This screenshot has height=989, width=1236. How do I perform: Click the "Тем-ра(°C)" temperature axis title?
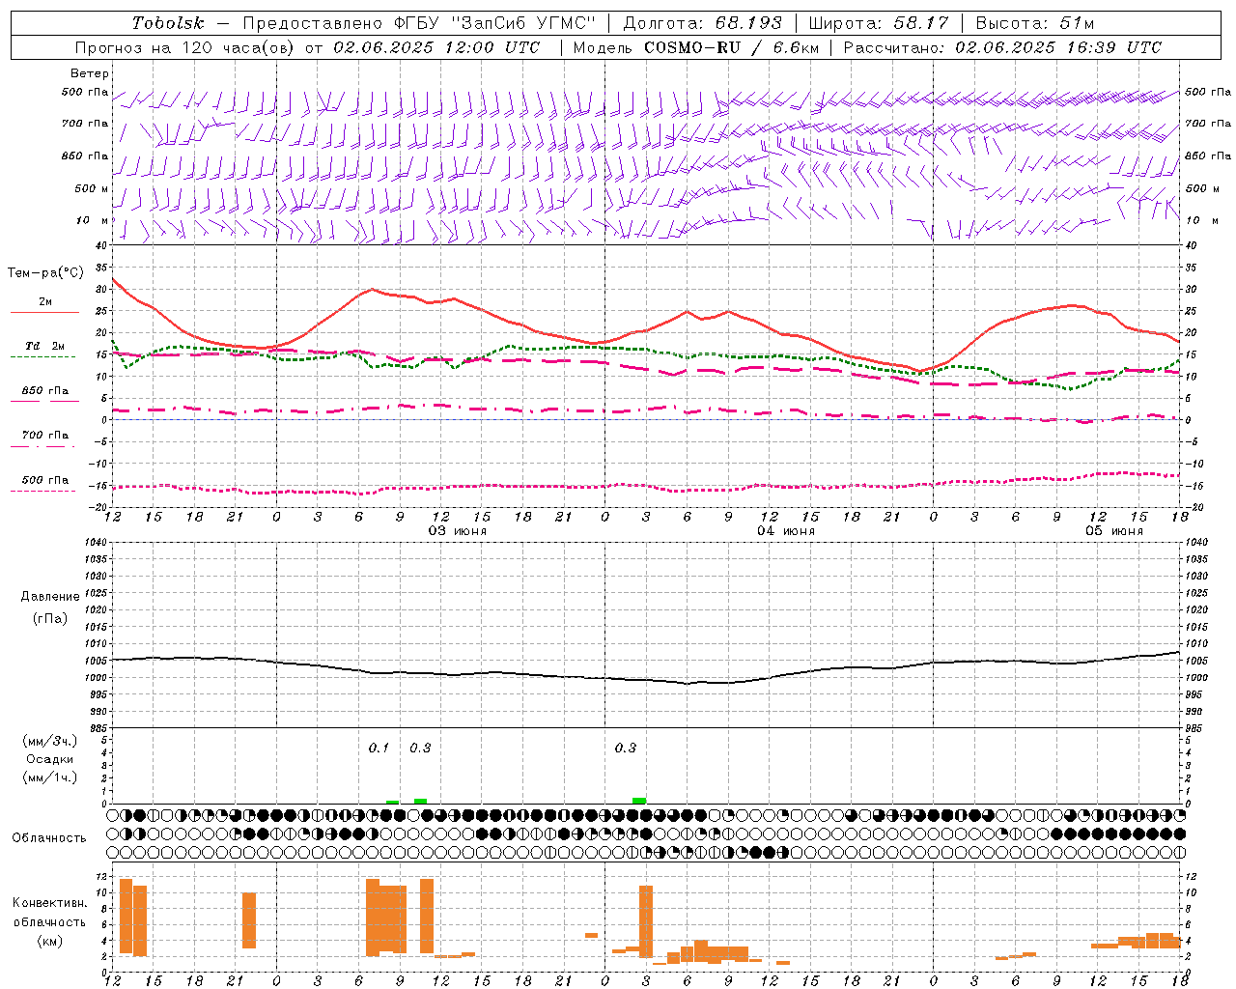45,273
